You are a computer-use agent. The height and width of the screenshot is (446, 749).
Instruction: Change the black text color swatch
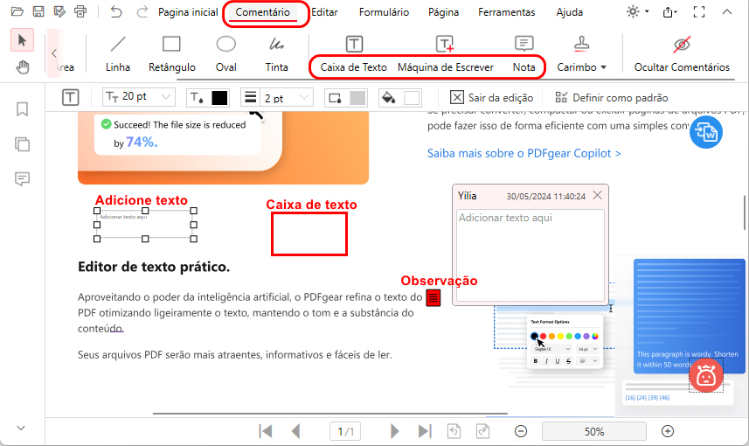coord(219,98)
